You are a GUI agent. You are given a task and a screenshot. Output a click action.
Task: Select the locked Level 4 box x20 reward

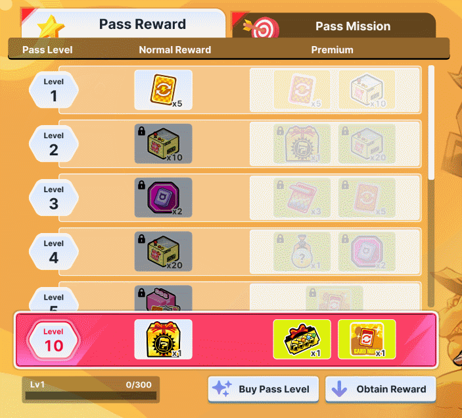pyautogui.click(x=163, y=251)
